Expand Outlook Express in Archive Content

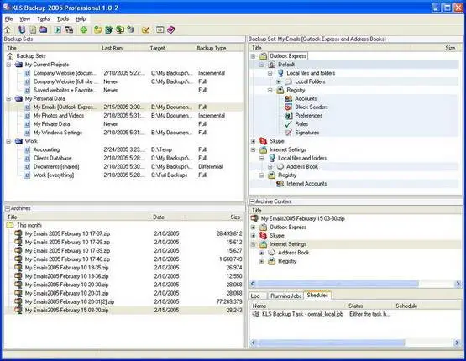253,227
